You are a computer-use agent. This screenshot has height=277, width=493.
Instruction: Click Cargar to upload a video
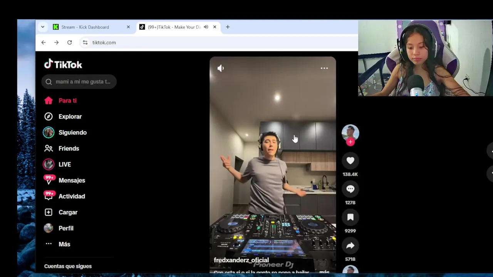(x=60, y=212)
